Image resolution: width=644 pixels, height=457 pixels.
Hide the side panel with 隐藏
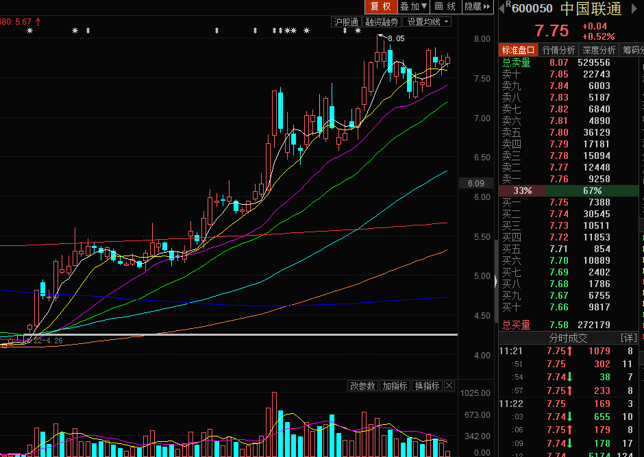478,7
